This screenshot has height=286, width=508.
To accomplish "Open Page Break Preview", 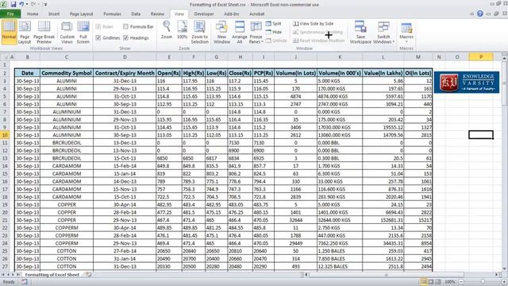I will pyautogui.click(x=44, y=32).
